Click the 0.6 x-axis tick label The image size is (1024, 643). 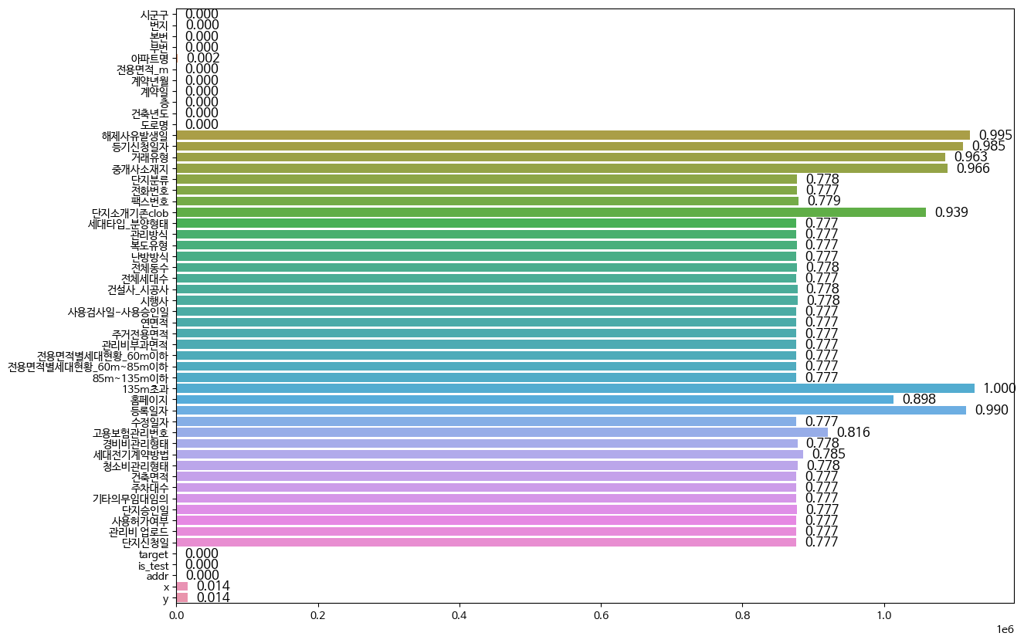(x=459, y=616)
